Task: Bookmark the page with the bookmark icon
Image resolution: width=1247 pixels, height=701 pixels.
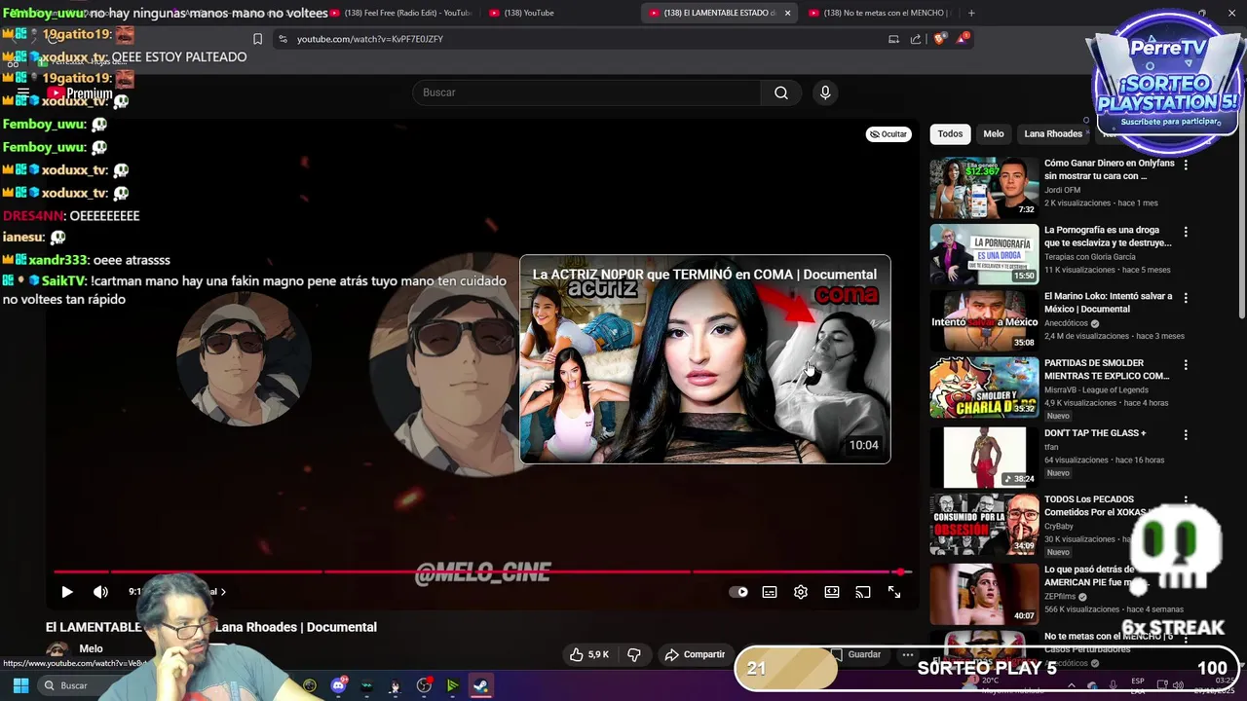Action: tap(257, 39)
